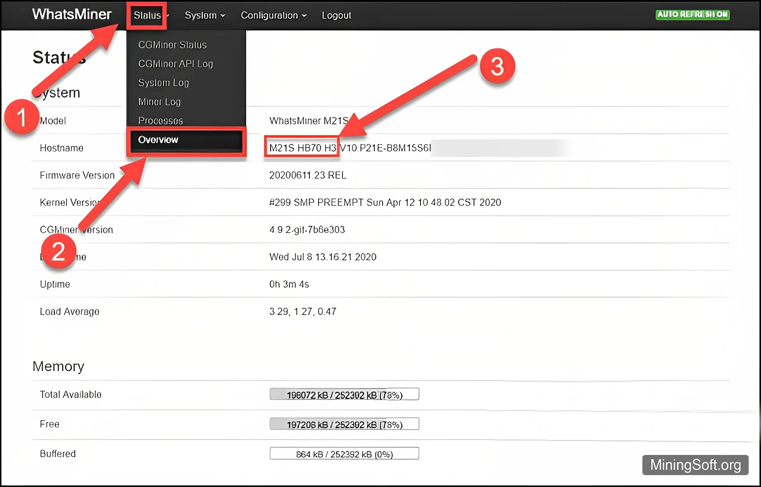
Task: Click the uptime value 0h 3m 4s
Action: tap(289, 284)
